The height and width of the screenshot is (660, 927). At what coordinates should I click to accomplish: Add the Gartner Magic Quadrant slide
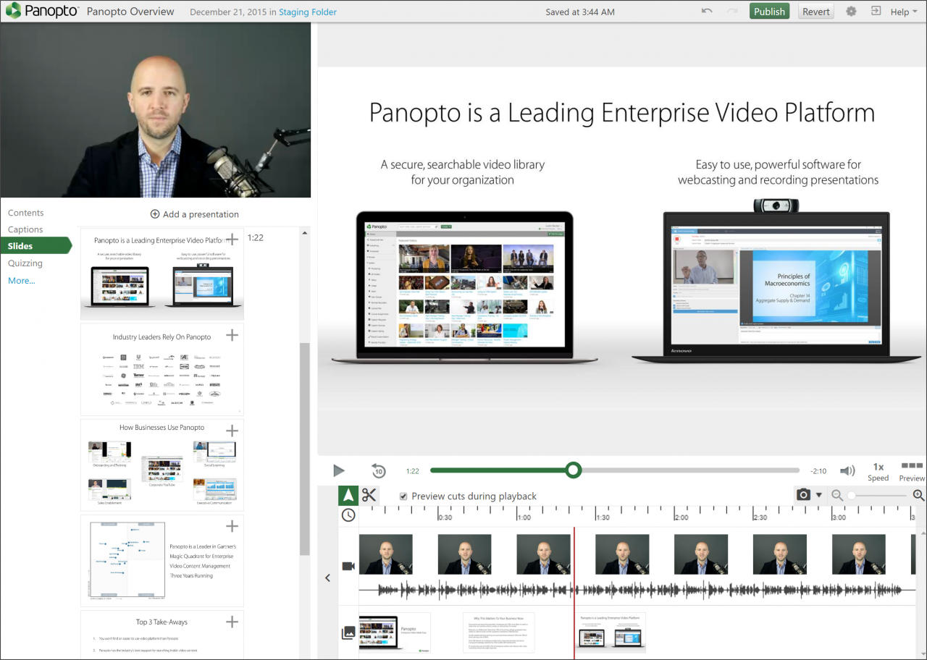point(232,526)
